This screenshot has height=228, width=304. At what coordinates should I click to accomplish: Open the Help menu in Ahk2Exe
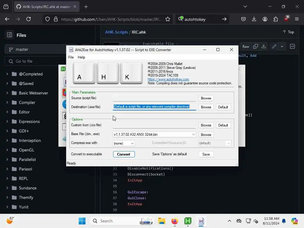81,57
